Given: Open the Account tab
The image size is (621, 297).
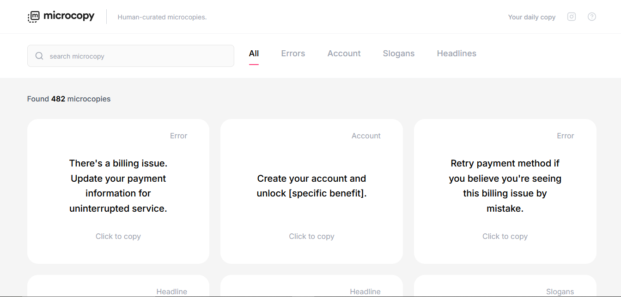Looking at the screenshot, I should pos(344,53).
